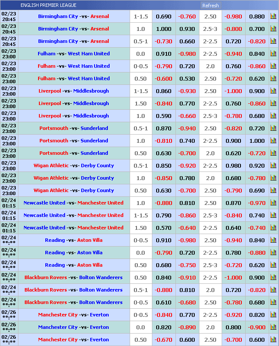Open chart icon for Birmingham-Arsenal 1-1.5 handicap row
Image resolution: width=279 pixels, height=346 pixels.
tap(273, 16)
